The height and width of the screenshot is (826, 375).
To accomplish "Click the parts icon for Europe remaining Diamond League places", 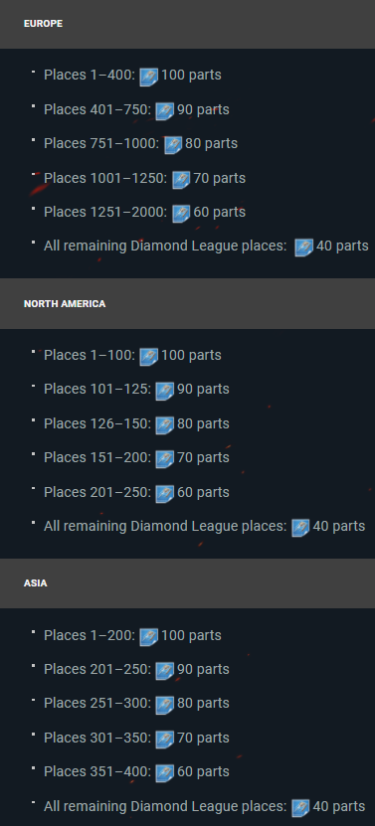I will pos(303,248).
